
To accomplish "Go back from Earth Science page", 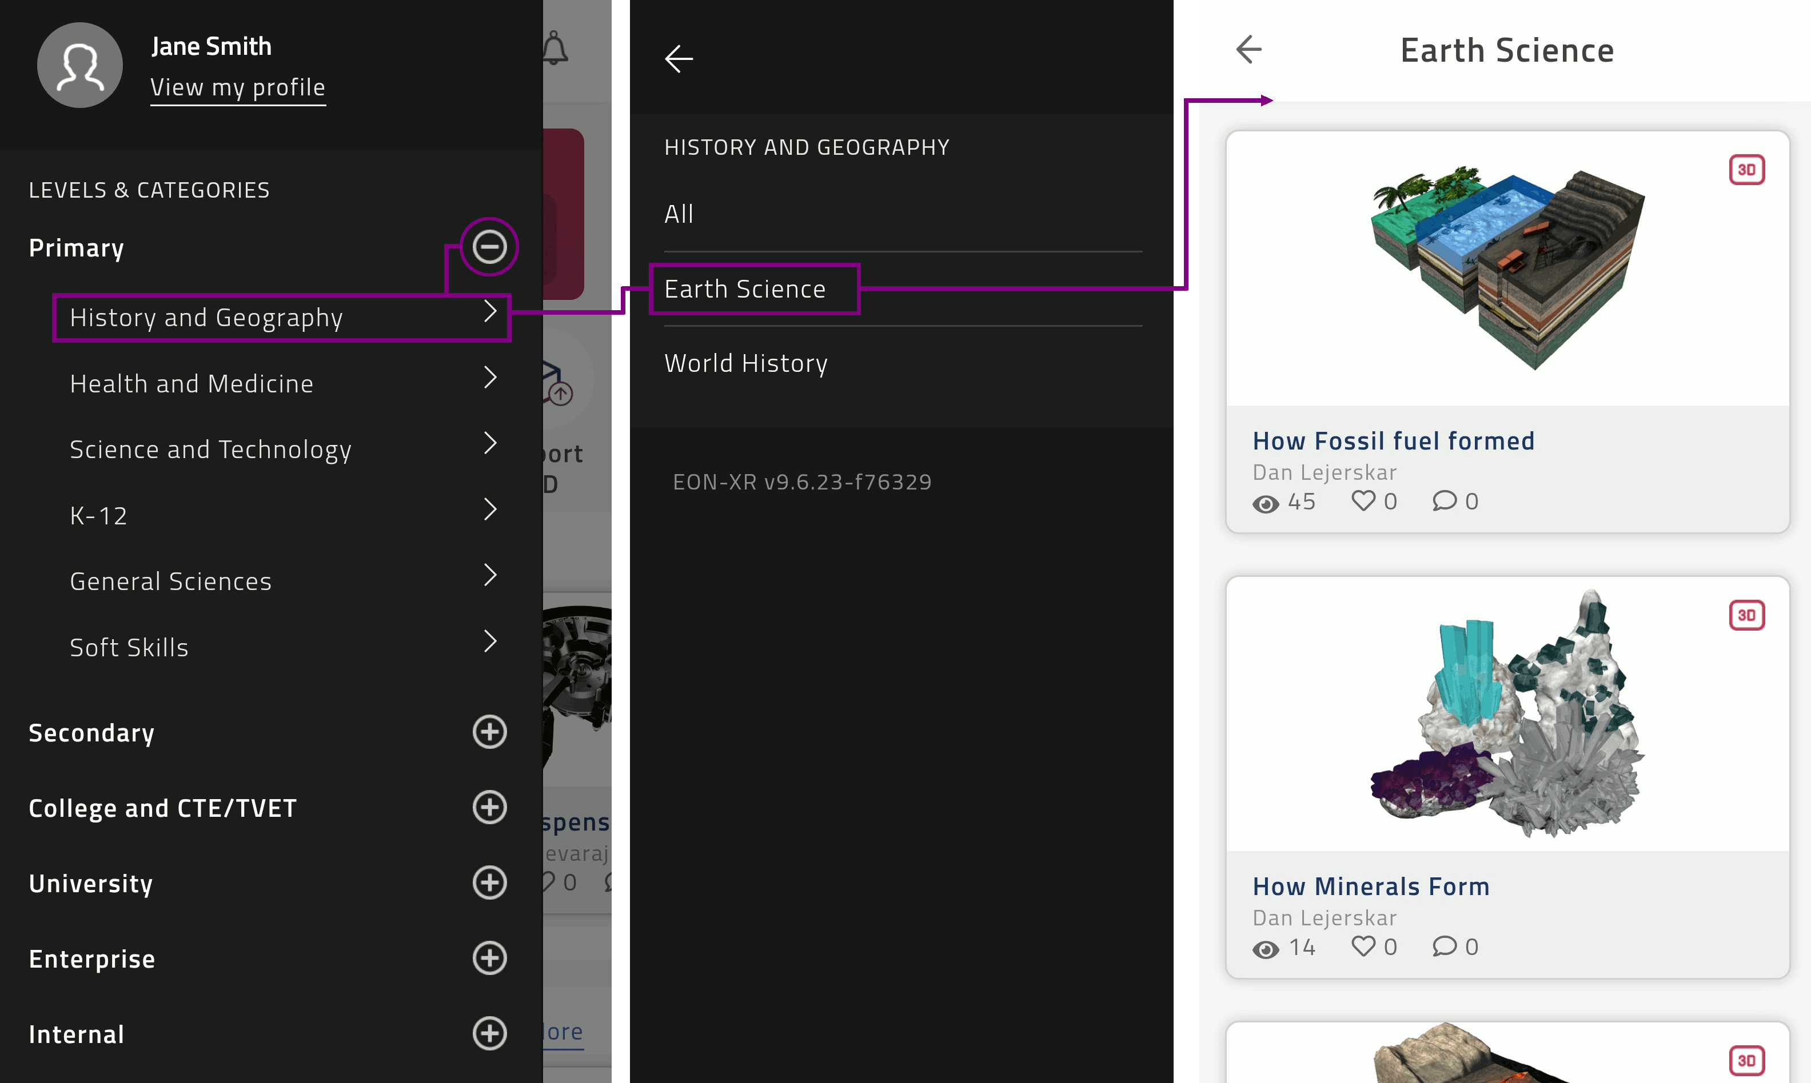I will (1248, 50).
